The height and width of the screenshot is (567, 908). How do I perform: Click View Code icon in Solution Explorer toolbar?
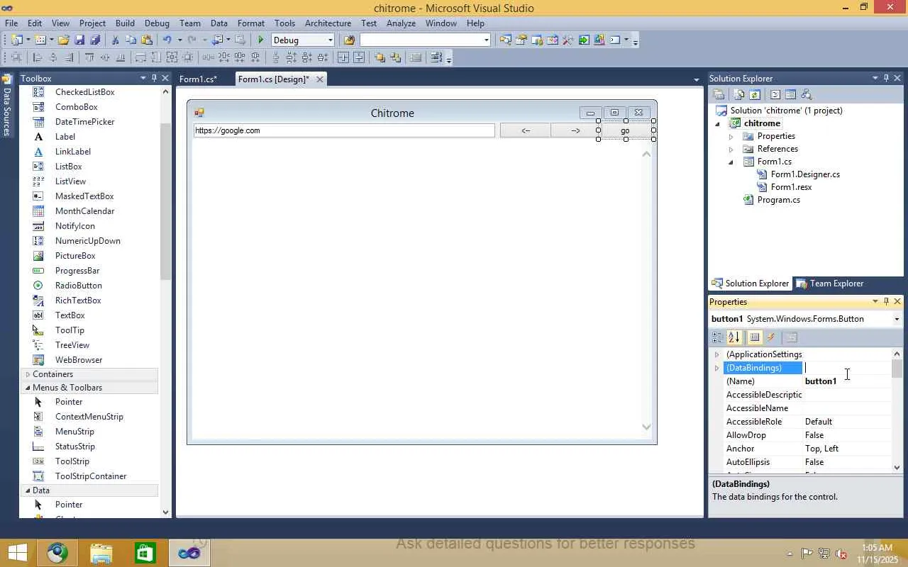tap(775, 95)
